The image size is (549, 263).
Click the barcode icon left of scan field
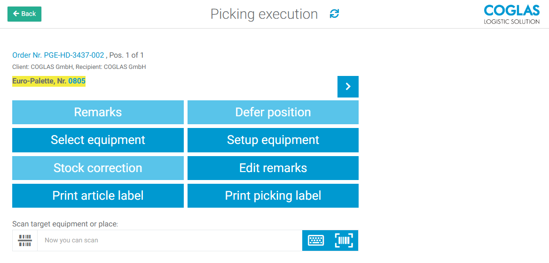[x=25, y=240]
